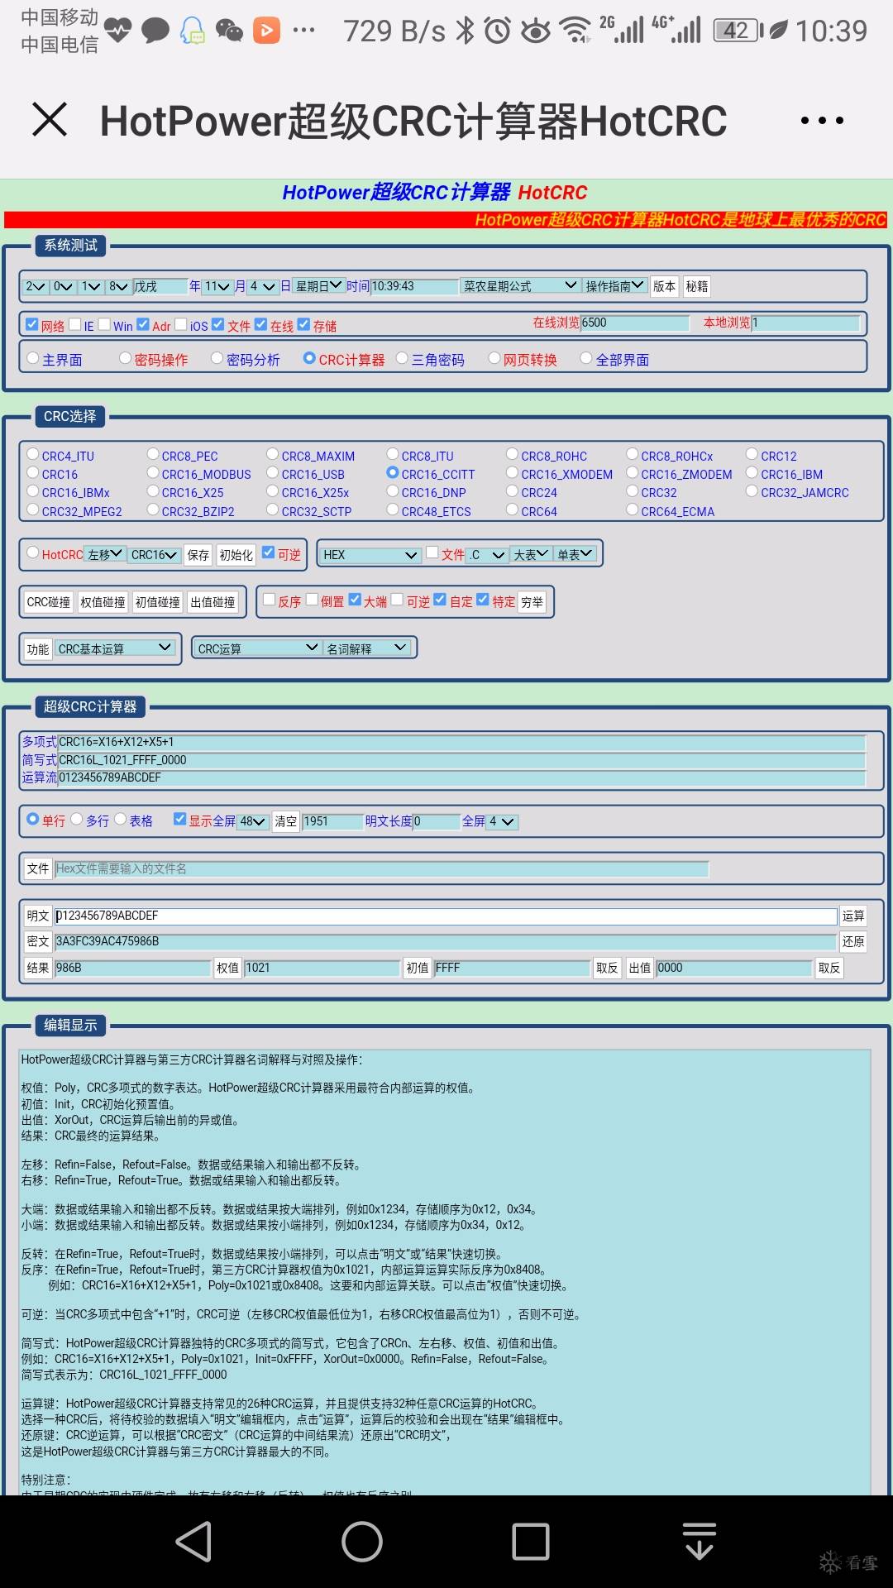The image size is (893, 1588).
Task: Choose the CRC8_MAXIM algorithm
Action: [273, 454]
